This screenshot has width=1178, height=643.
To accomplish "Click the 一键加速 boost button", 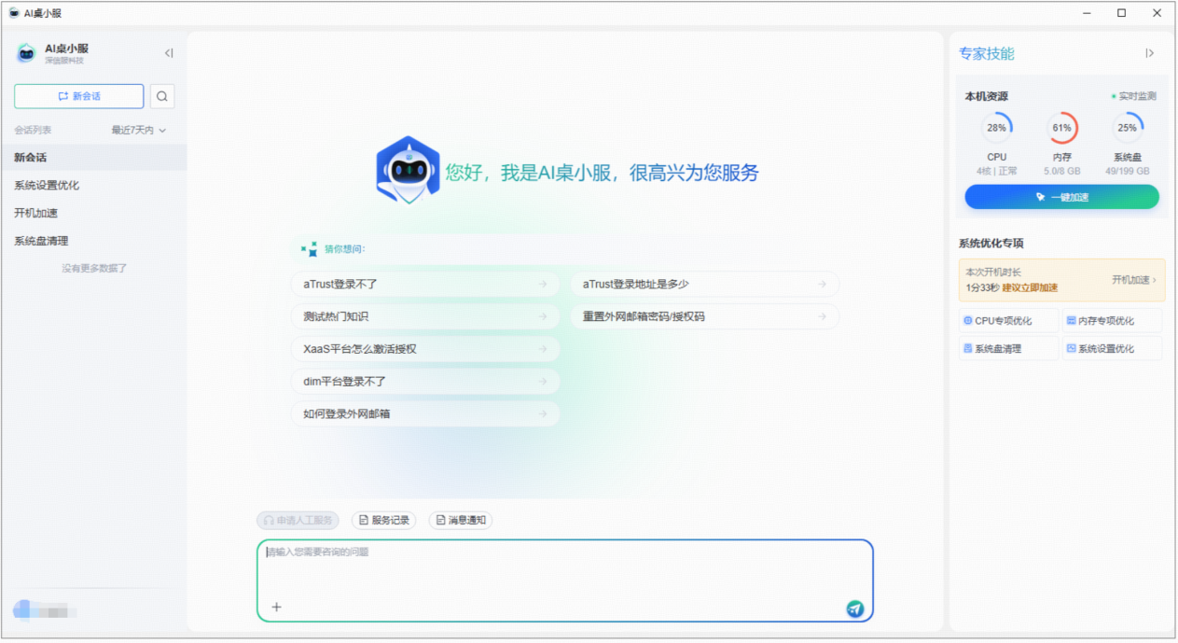I will coord(1061,197).
